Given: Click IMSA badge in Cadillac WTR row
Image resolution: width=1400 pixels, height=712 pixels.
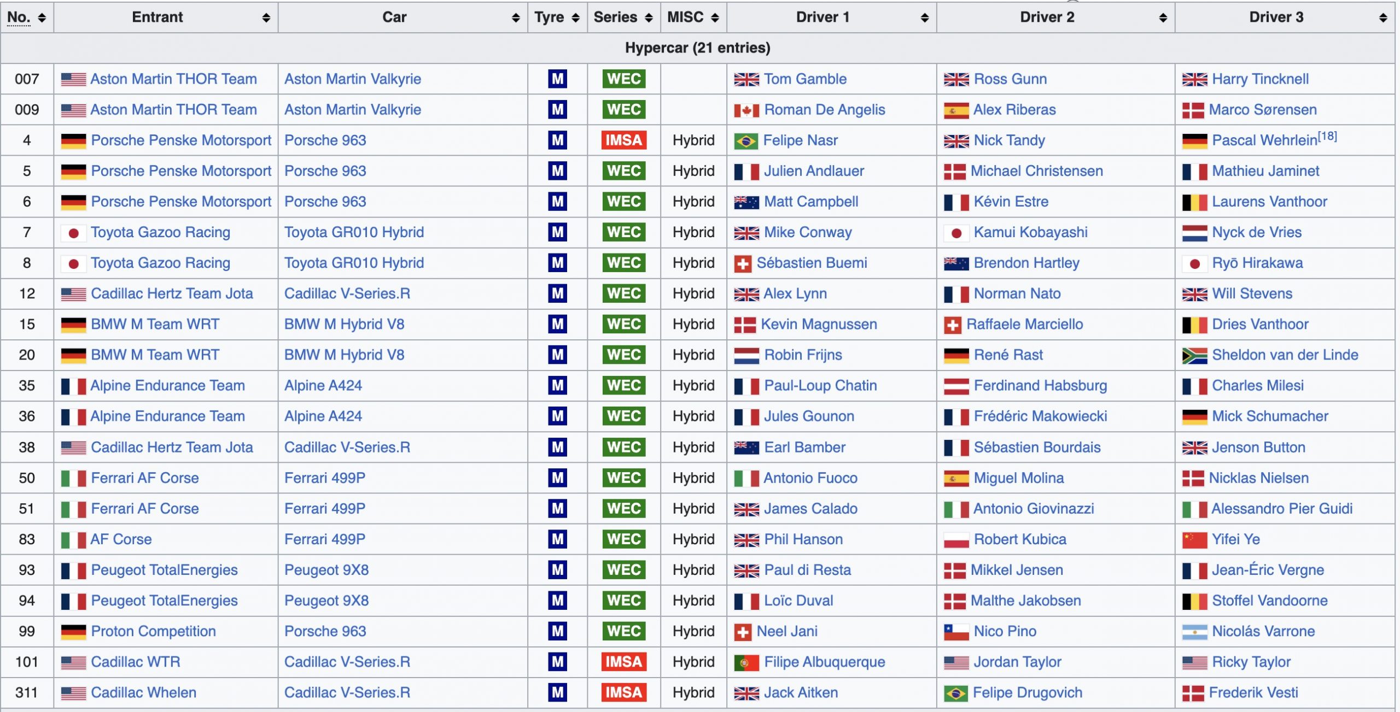Looking at the screenshot, I should pyautogui.click(x=624, y=662).
